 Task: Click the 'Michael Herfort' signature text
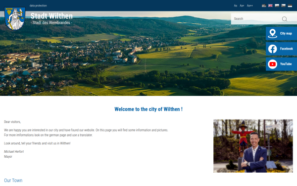(14, 151)
